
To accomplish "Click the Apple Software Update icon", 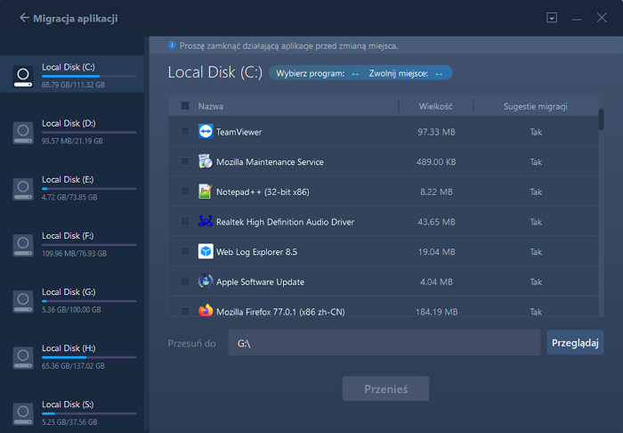I will (206, 282).
